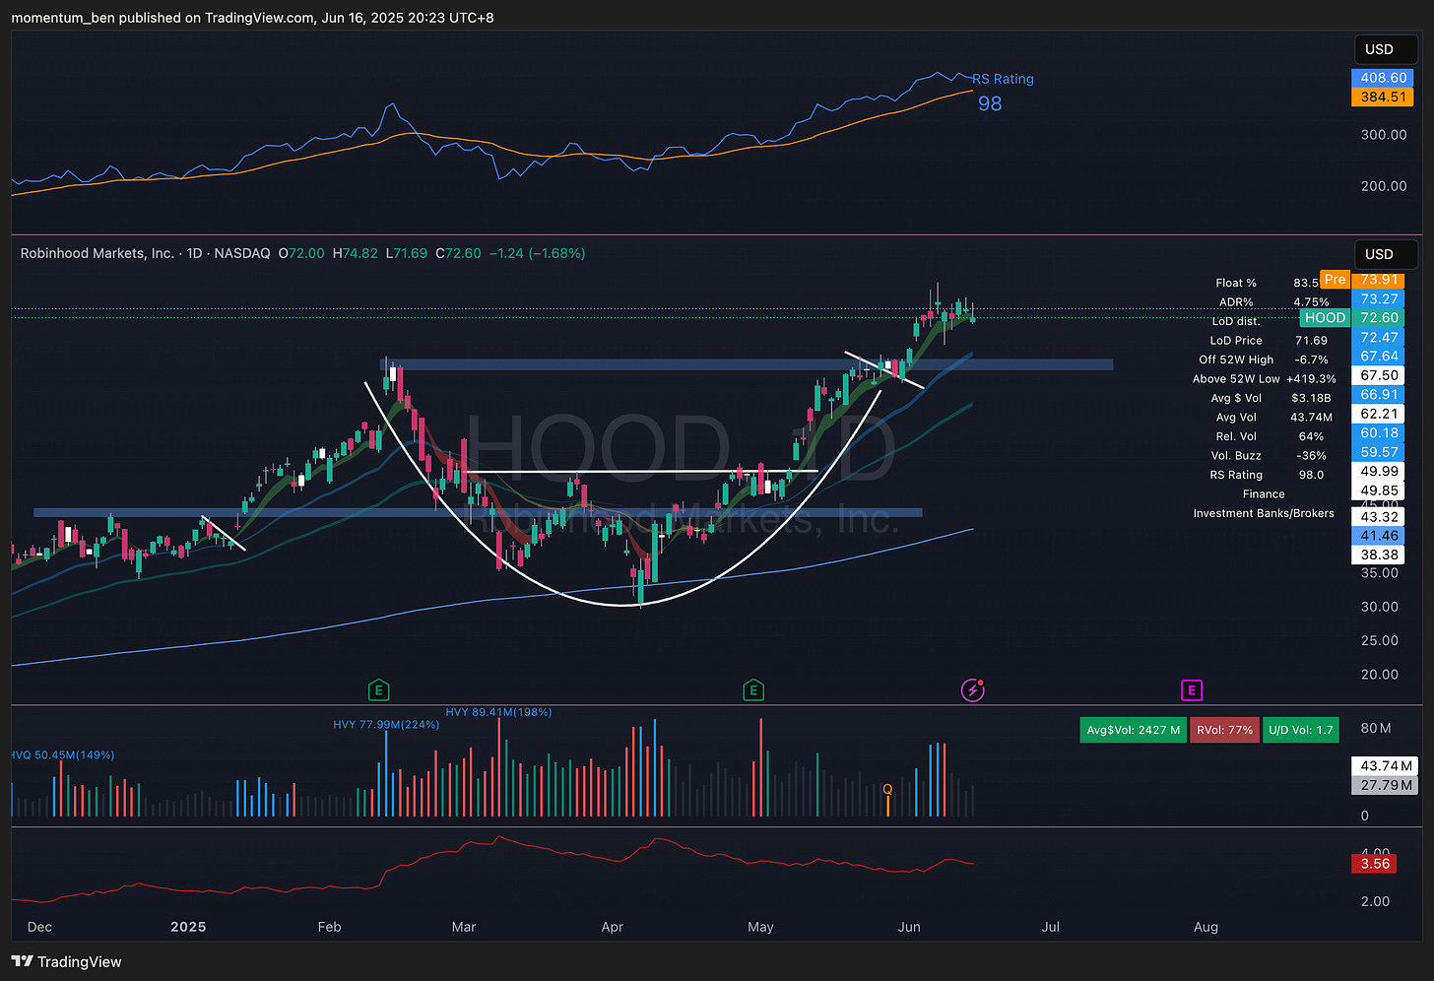Click the 60.18 price axis label
The width and height of the screenshot is (1434, 981).
[x=1379, y=432]
